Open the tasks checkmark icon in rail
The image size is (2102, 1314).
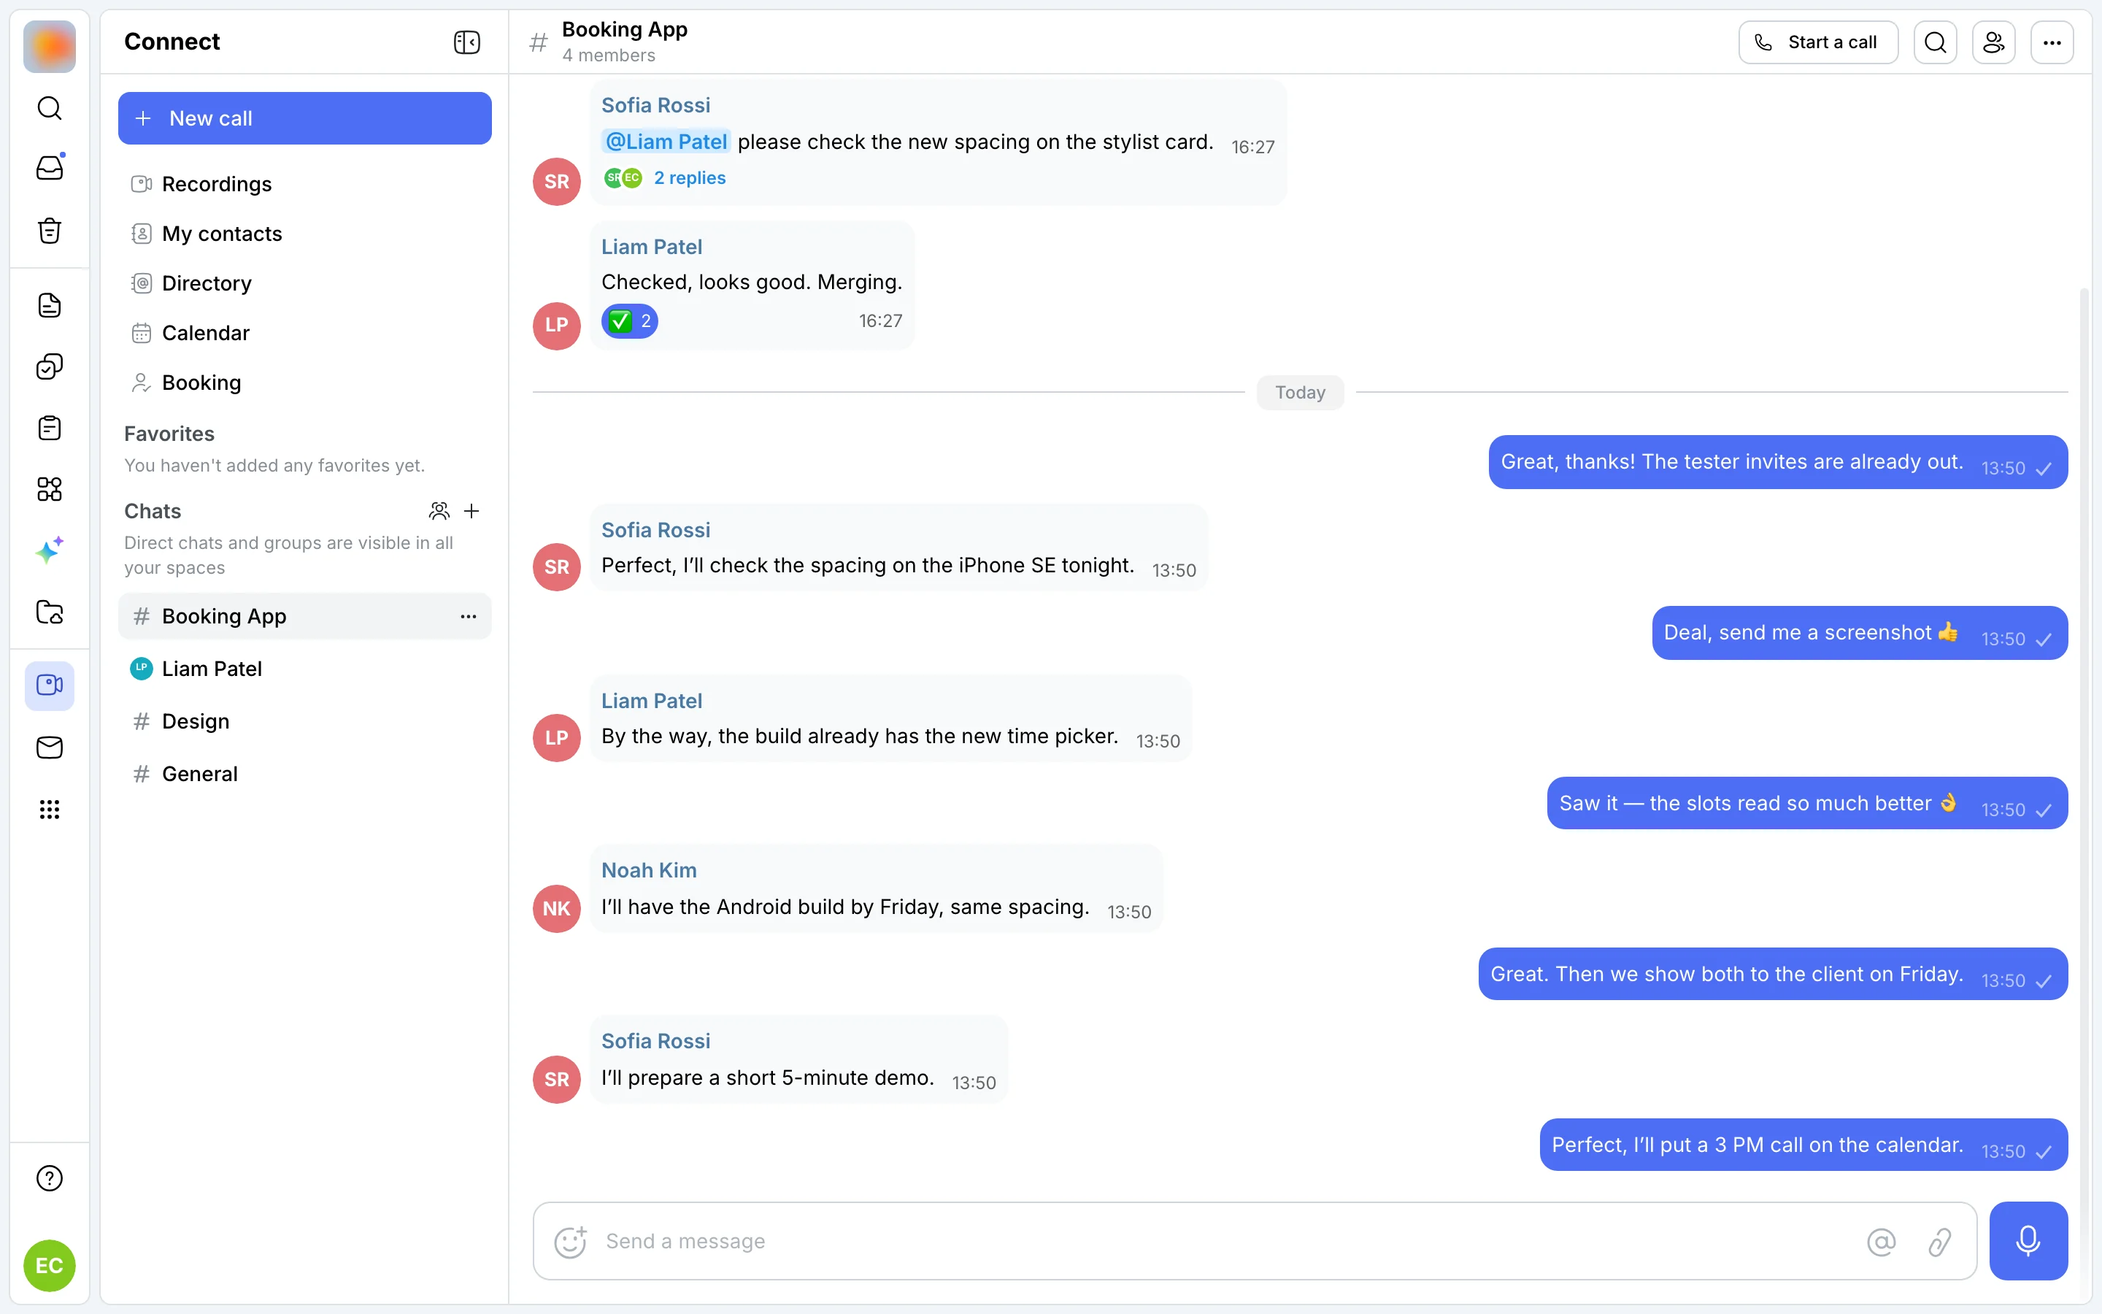50,366
